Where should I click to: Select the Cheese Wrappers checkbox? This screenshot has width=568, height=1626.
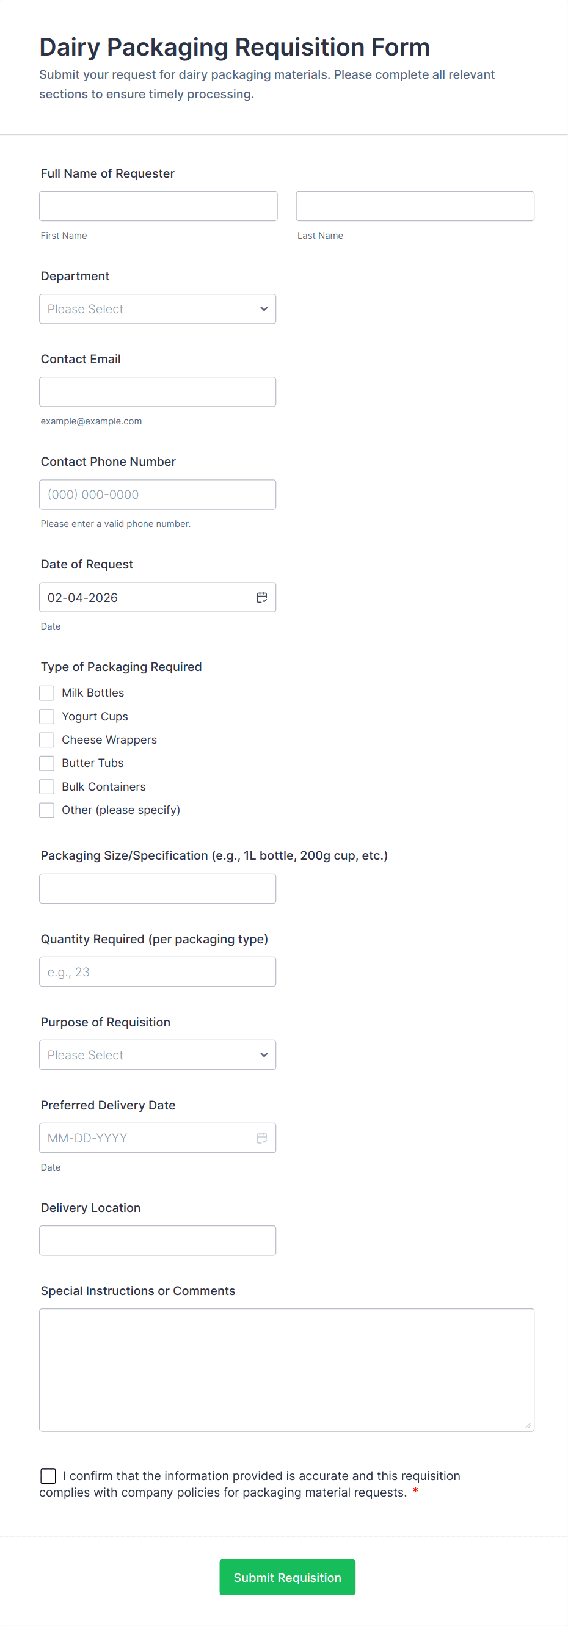point(46,740)
